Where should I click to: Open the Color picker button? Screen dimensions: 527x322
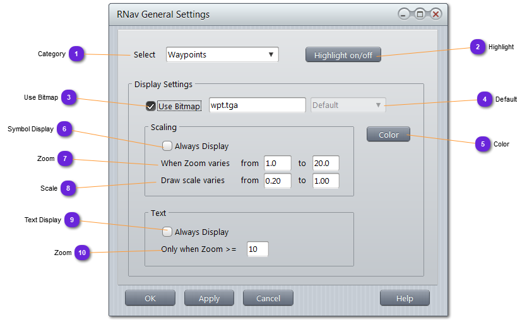[x=388, y=134]
